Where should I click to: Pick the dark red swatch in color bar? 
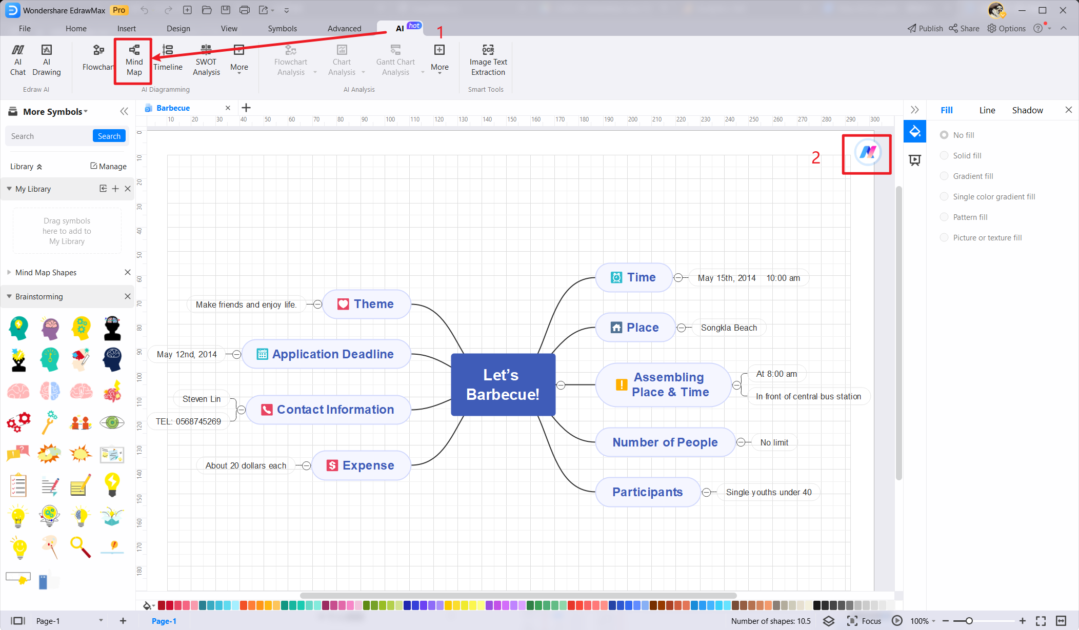pyautogui.click(x=162, y=605)
